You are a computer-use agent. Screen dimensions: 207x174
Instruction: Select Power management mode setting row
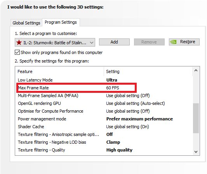tap(104, 119)
